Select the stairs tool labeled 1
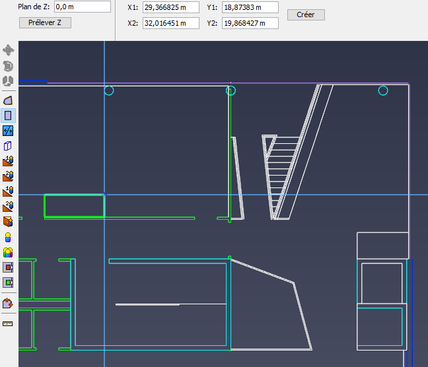 (x=8, y=161)
